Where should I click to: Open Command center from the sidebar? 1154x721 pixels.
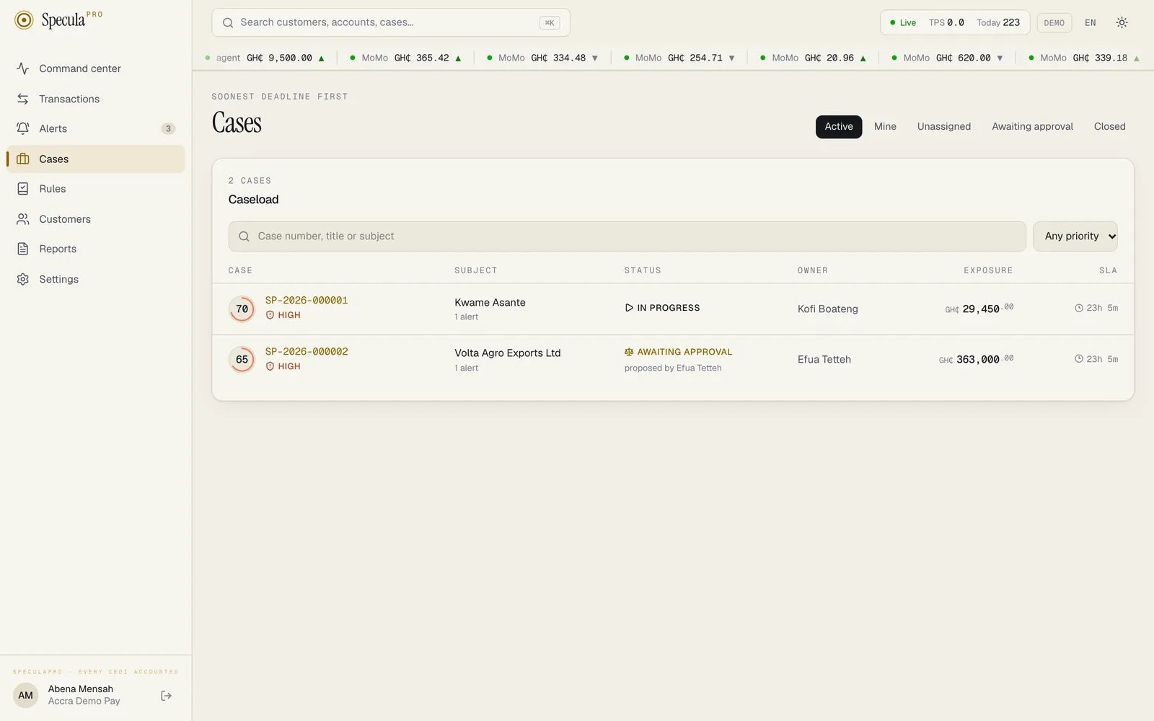pyautogui.click(x=95, y=68)
